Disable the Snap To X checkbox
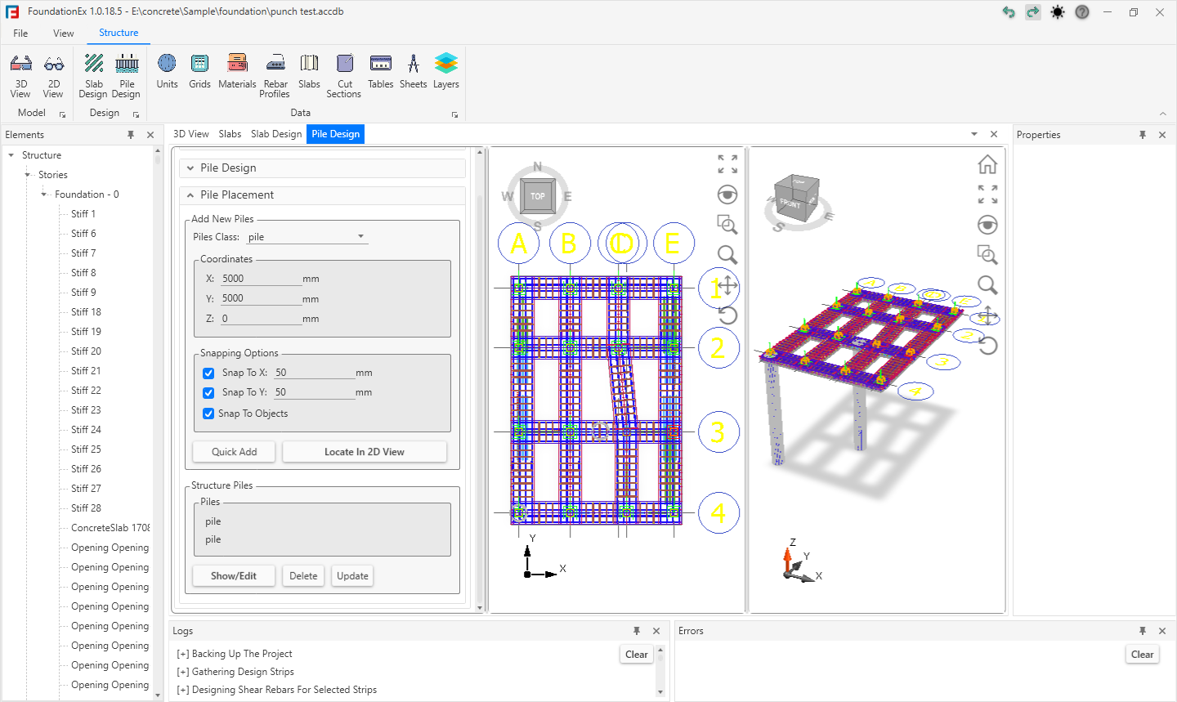This screenshot has width=1177, height=702. click(208, 373)
